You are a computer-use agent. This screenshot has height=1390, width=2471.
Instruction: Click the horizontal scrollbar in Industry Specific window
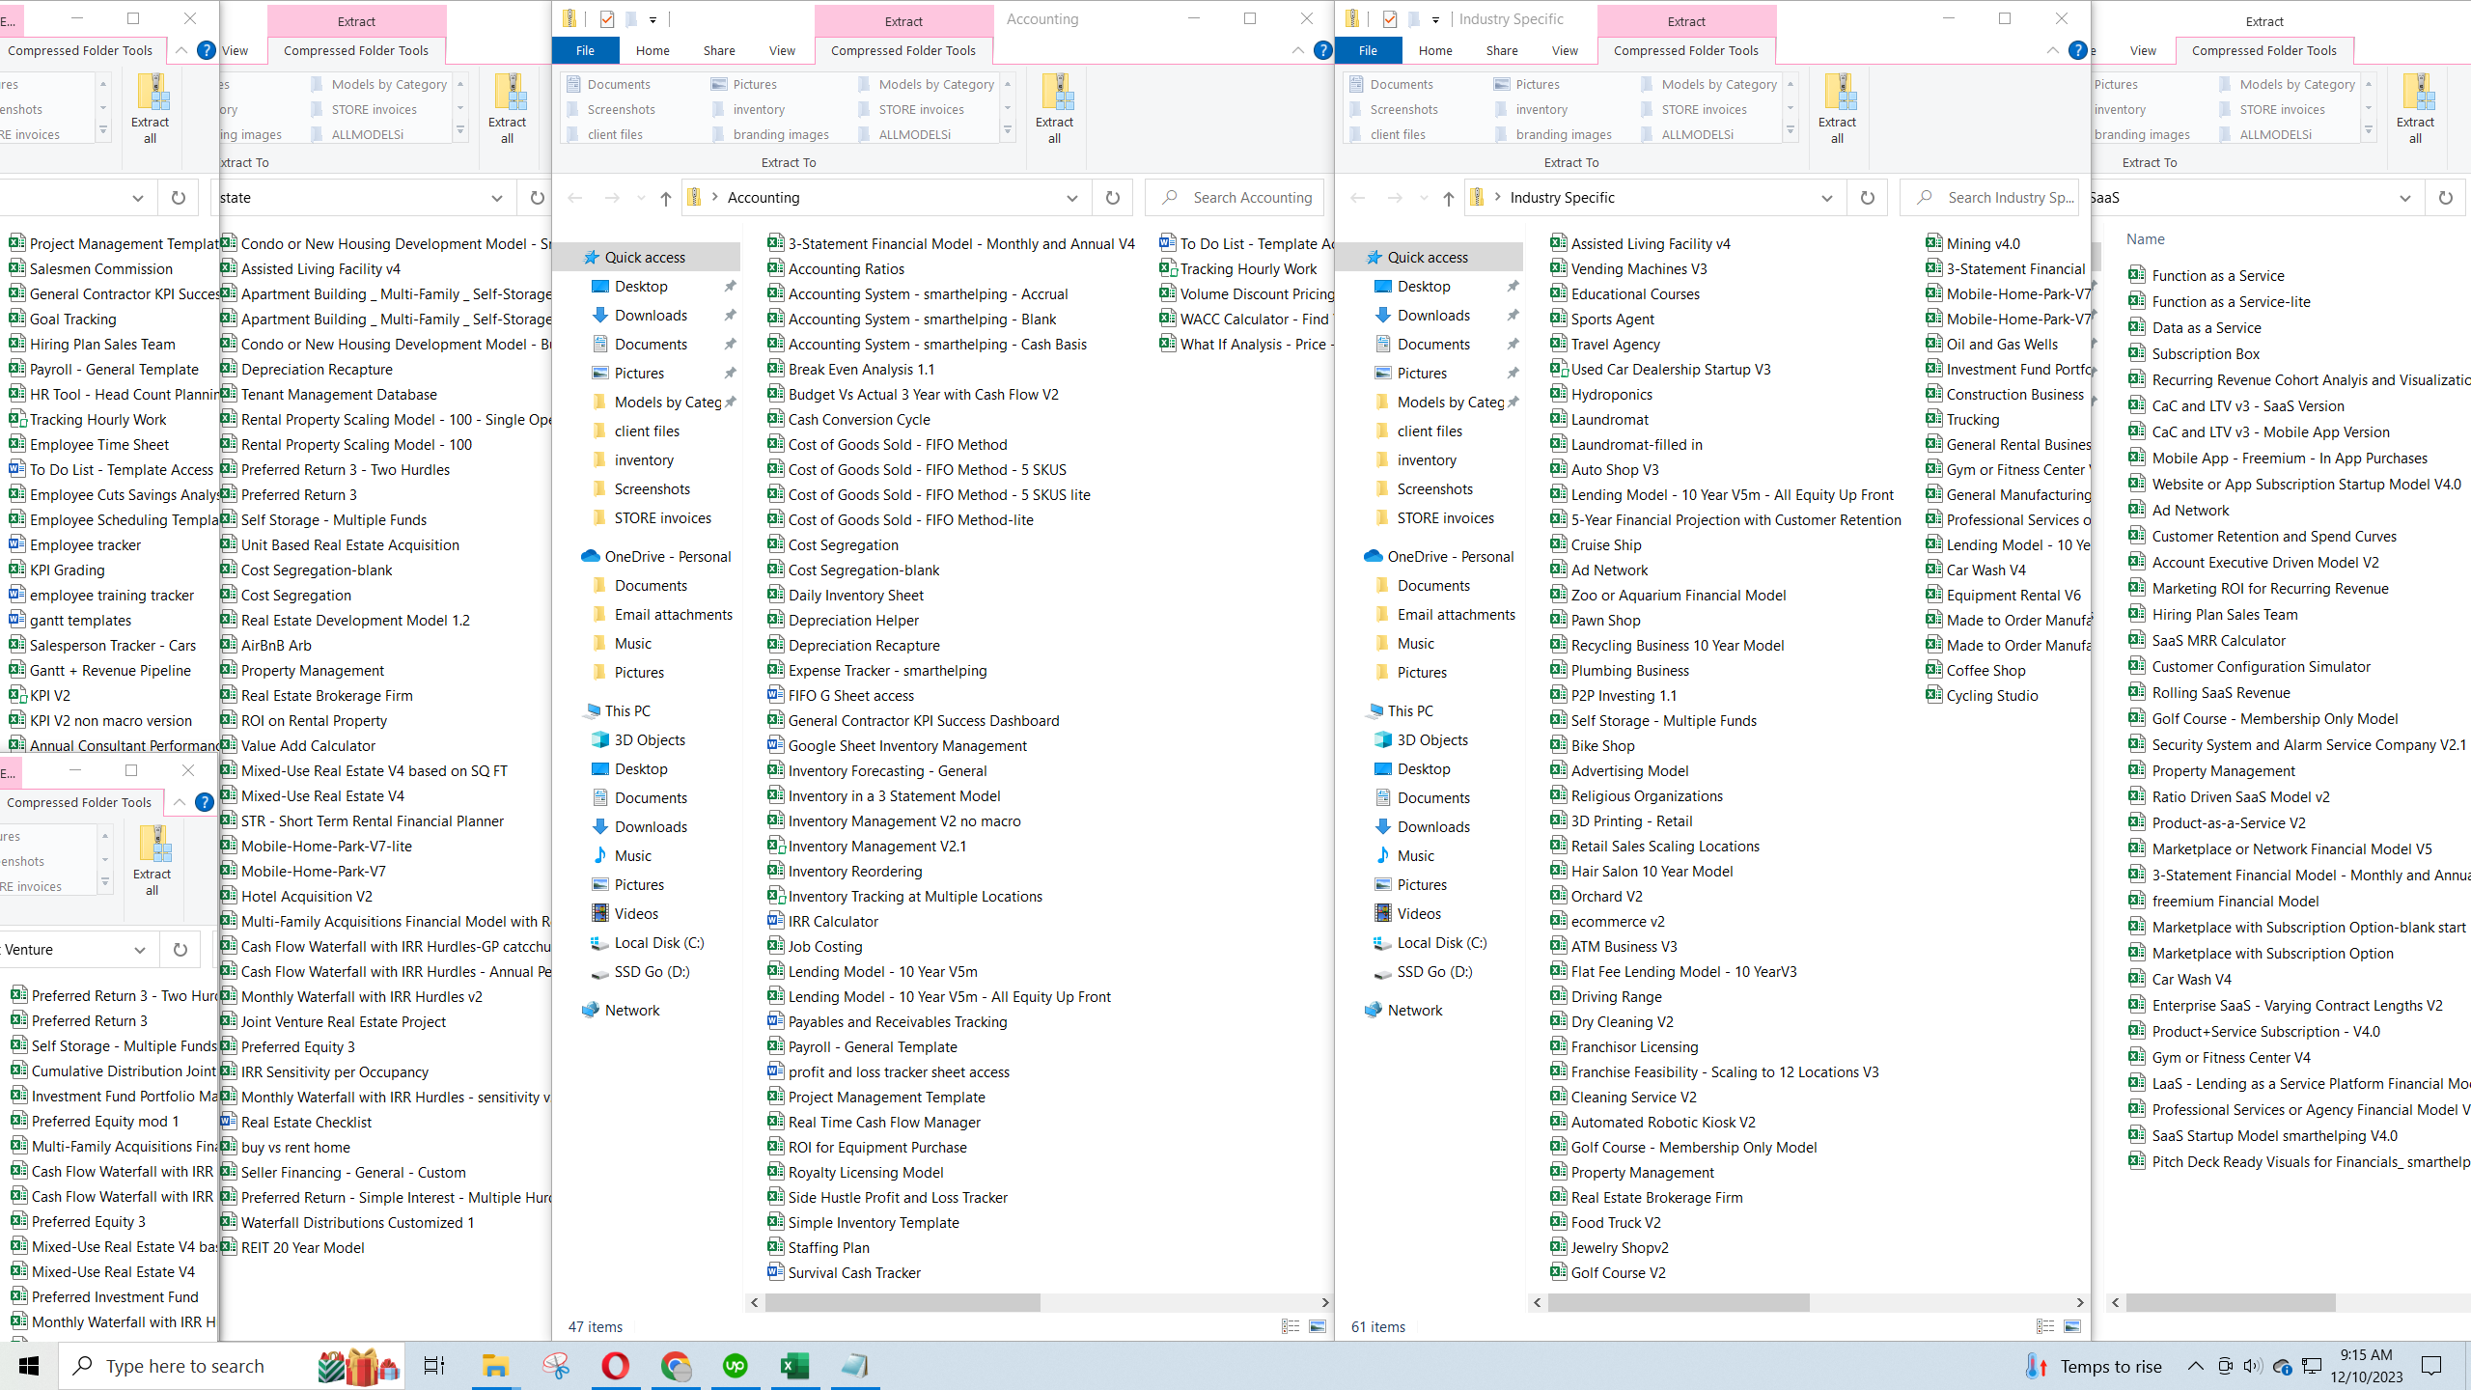click(1679, 1302)
